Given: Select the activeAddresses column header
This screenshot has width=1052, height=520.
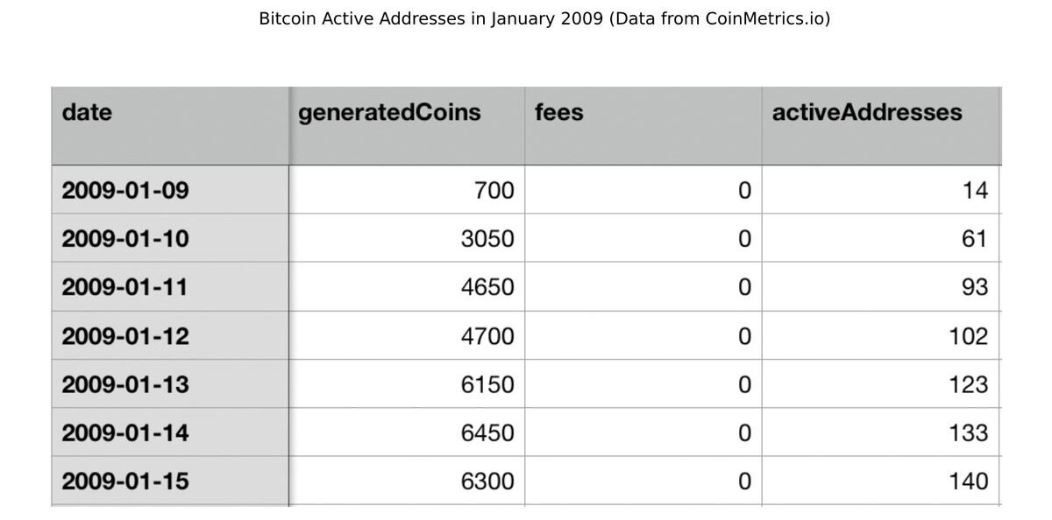Looking at the screenshot, I should [x=866, y=113].
